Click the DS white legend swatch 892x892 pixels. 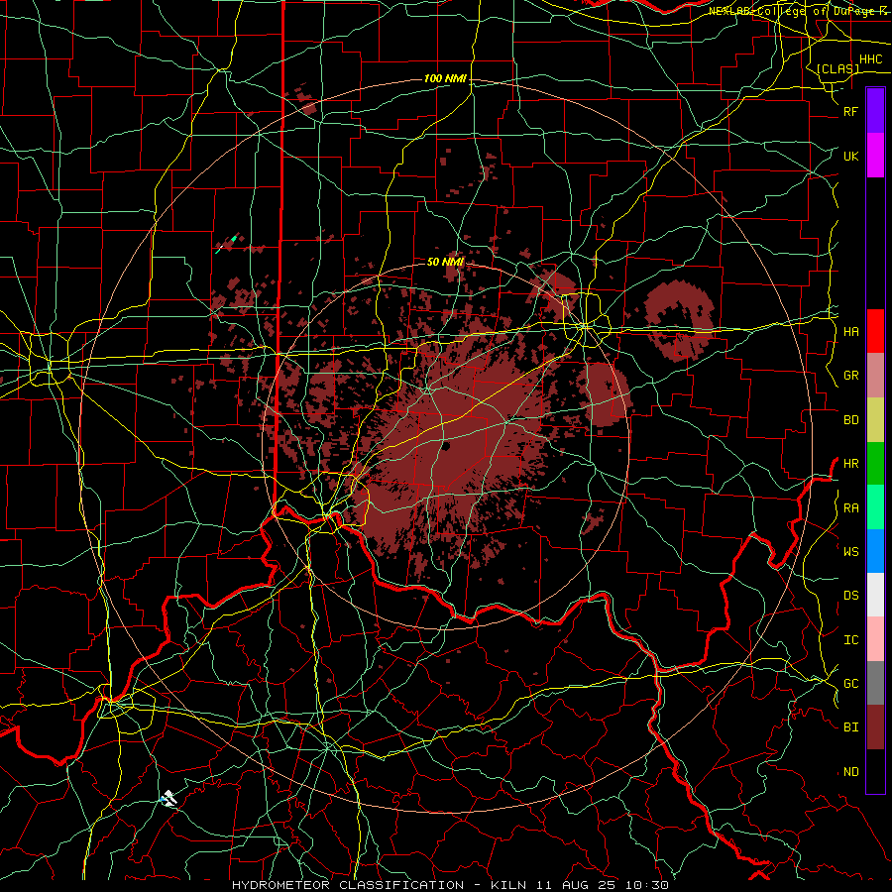(x=875, y=595)
